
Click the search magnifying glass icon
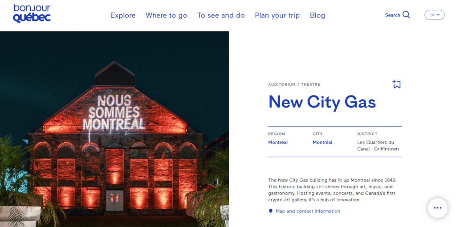(x=406, y=15)
